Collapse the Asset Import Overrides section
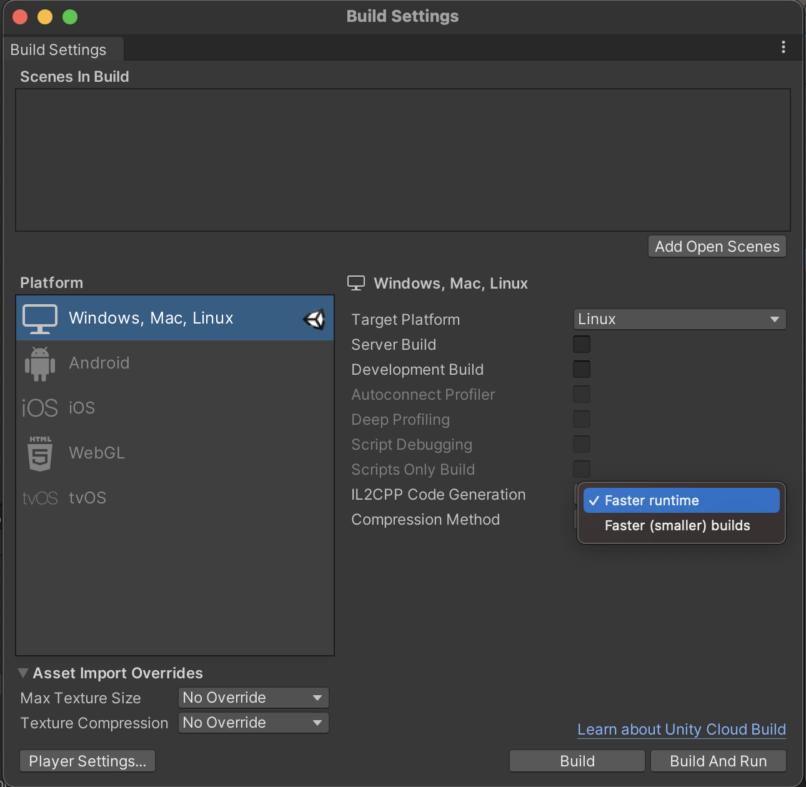 (x=24, y=673)
